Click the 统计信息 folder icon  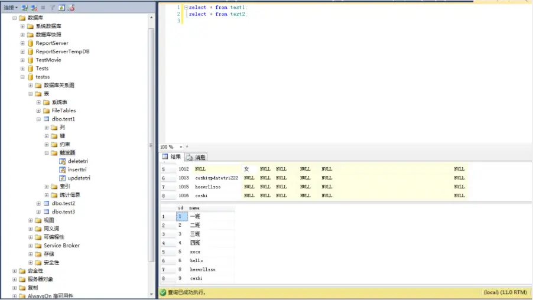[54, 195]
